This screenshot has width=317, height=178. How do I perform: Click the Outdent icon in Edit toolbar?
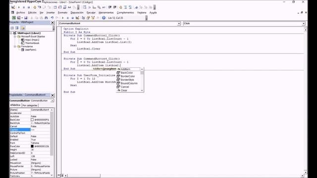pyautogui.click(x=115, y=7)
